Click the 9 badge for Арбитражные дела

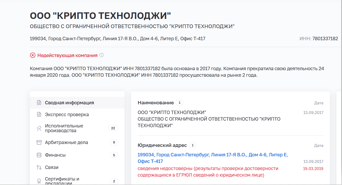(x=114, y=142)
